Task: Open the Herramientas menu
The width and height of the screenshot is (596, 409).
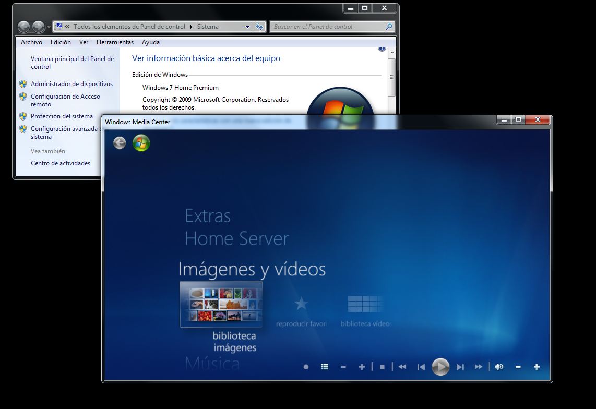Action: click(115, 42)
